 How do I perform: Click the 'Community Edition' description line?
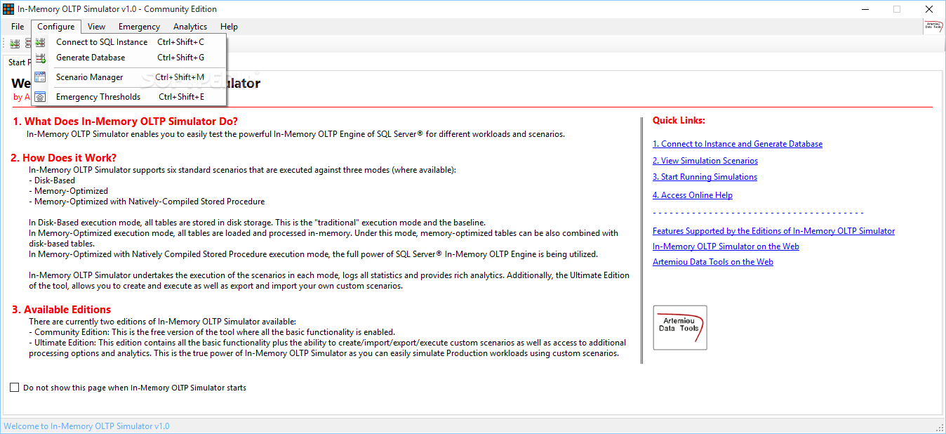[212, 332]
